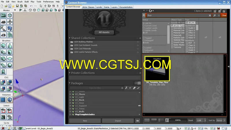Click the rotation widget tool

click(49, 6)
